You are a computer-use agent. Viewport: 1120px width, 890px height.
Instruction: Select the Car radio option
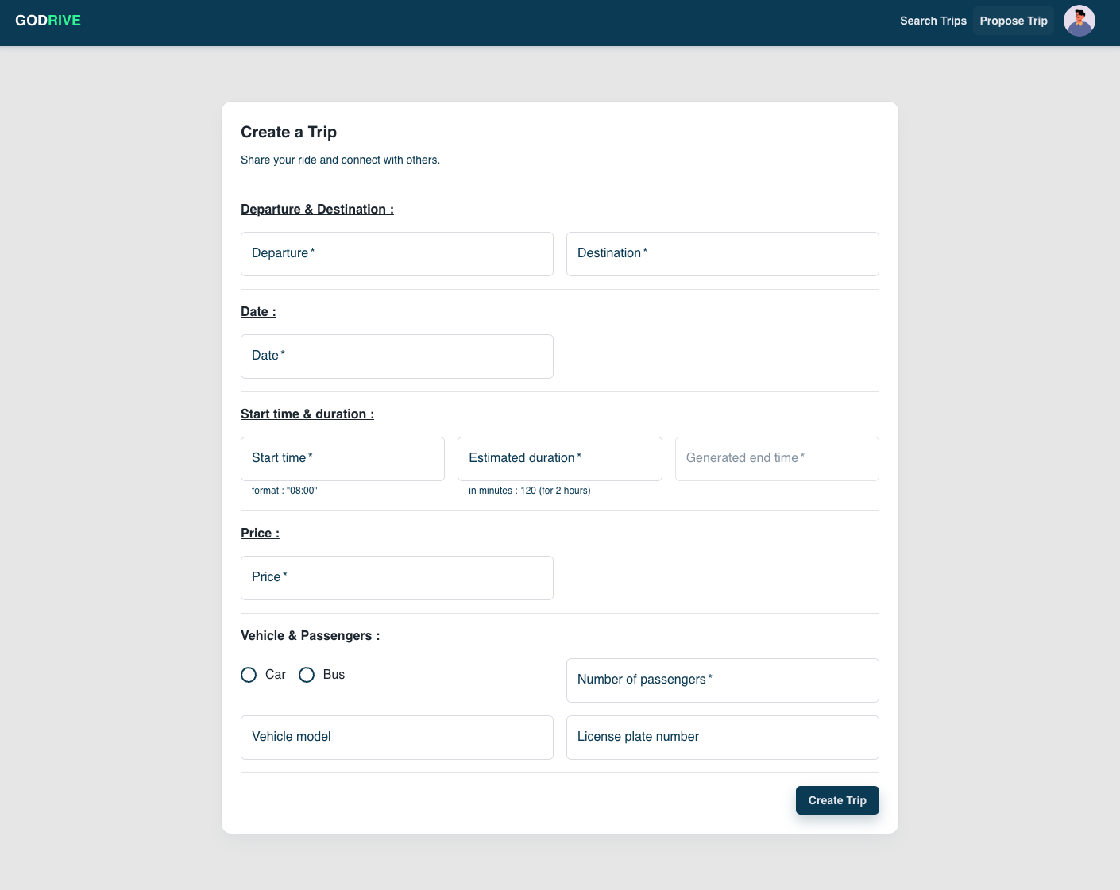point(249,675)
